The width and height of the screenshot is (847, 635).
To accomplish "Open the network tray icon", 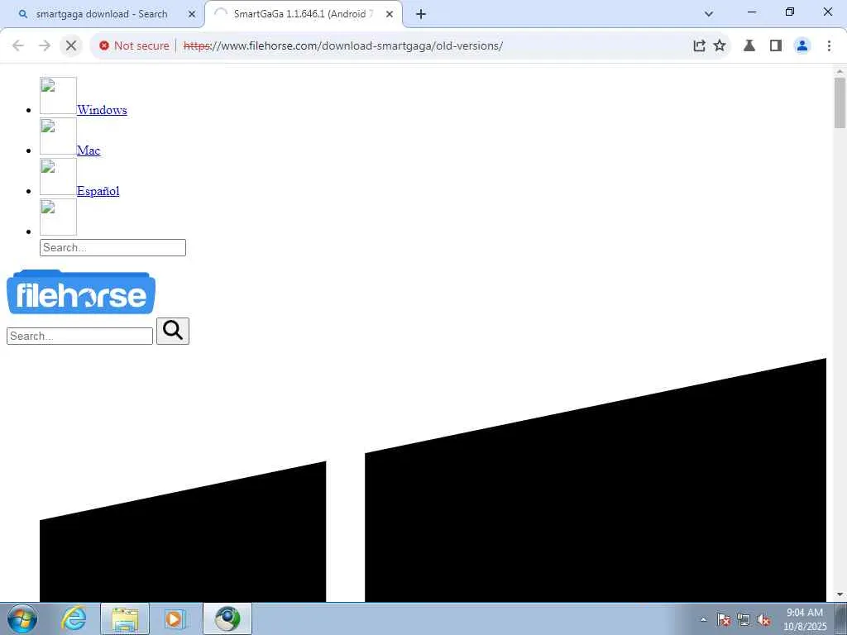I will point(744,619).
